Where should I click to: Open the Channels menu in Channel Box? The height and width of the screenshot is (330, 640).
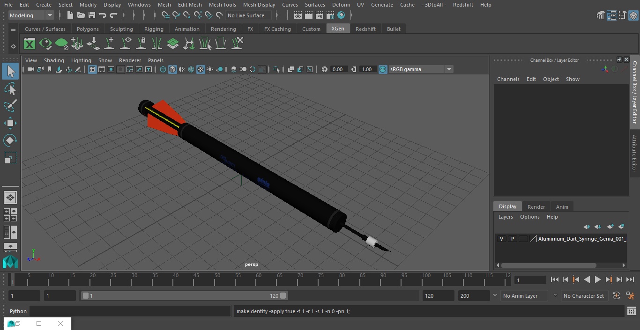click(508, 79)
